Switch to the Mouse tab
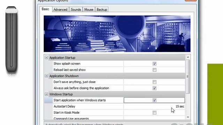 (89, 9)
